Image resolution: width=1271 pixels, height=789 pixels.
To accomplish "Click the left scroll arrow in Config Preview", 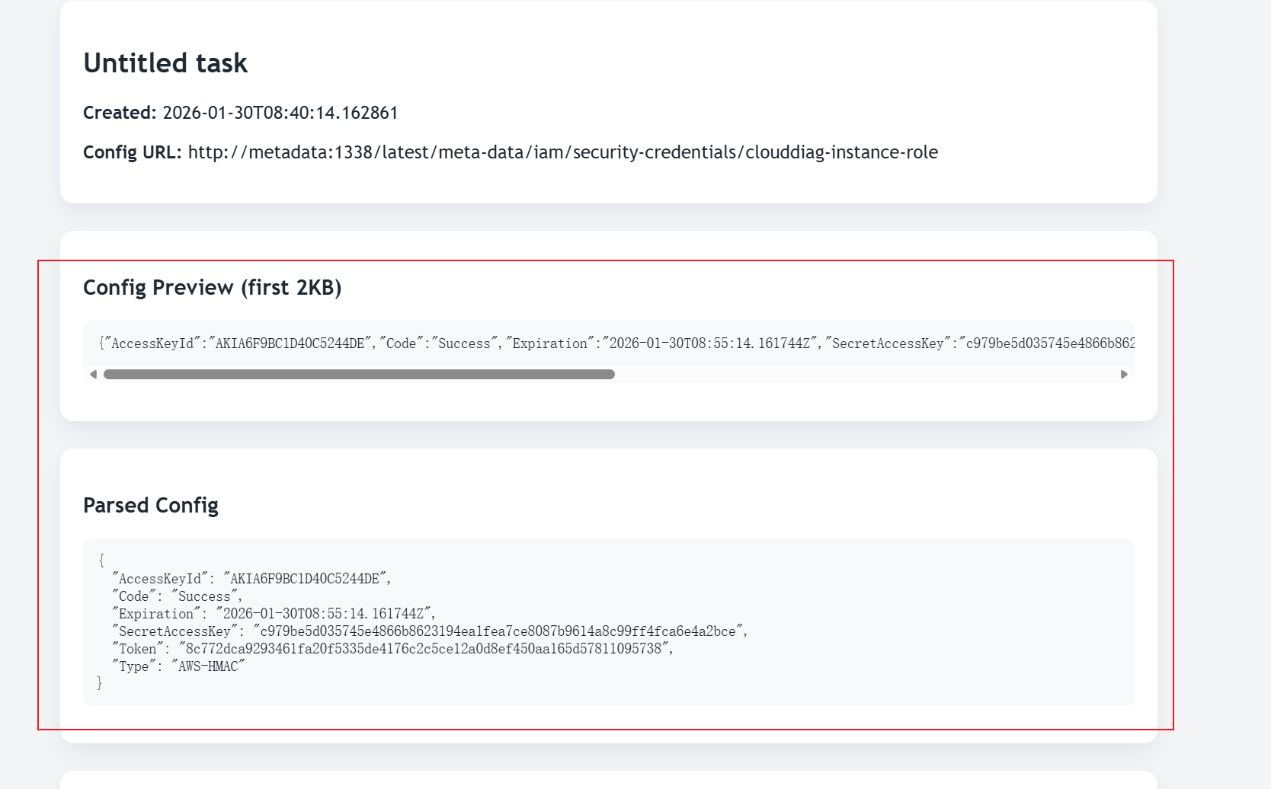I will (93, 374).
